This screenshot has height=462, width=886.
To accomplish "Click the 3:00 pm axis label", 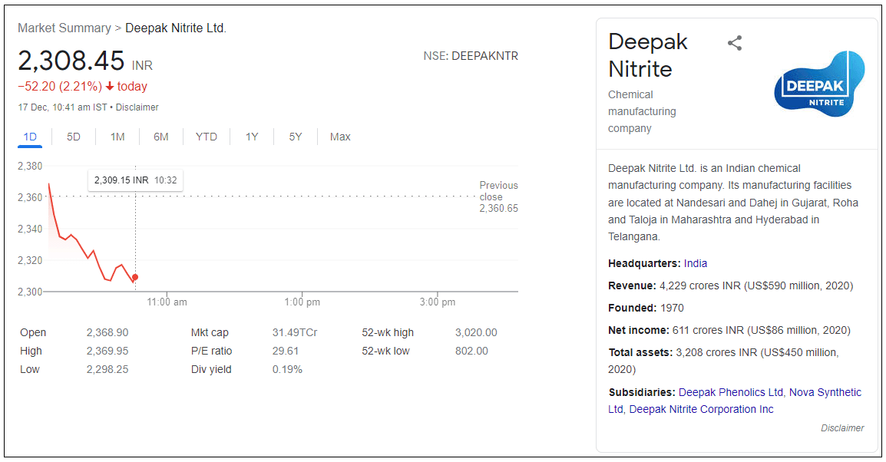I will point(438,302).
